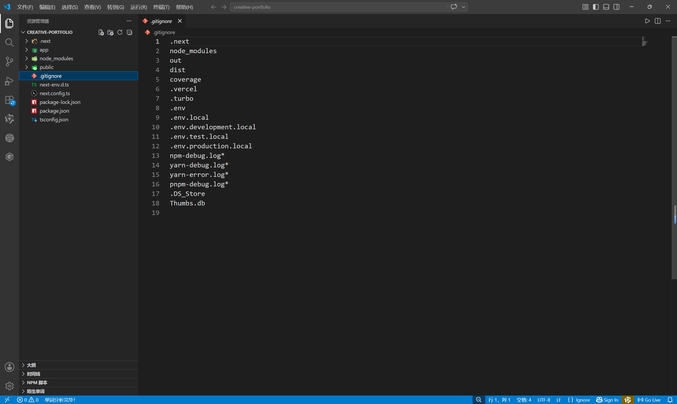677x404 pixels.
Task: Select the .gitignore editor tab
Action: 162,21
